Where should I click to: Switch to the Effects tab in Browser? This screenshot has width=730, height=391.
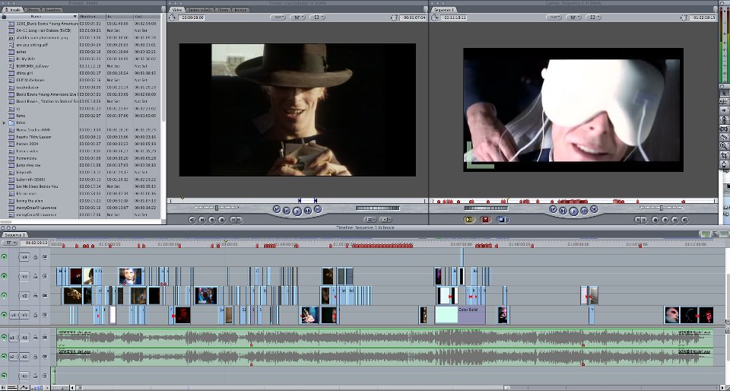click(x=32, y=9)
